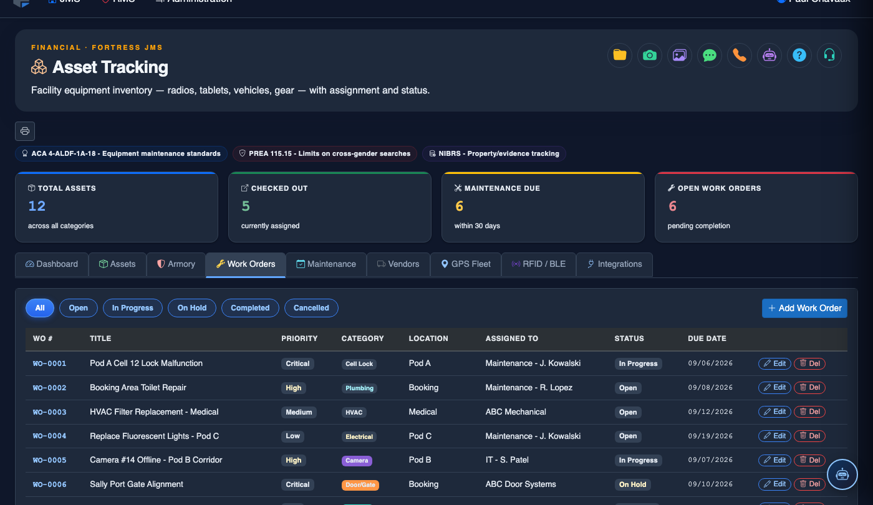Viewport: 873px width, 505px height.
Task: Open the Armory tab
Action: pos(176,264)
